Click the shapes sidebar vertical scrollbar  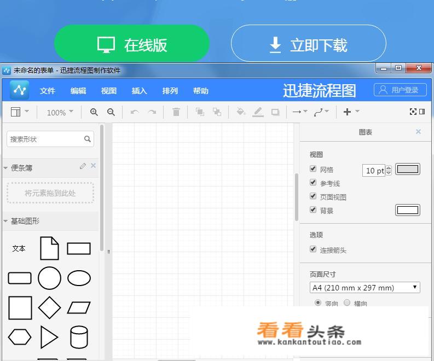(x=102, y=188)
